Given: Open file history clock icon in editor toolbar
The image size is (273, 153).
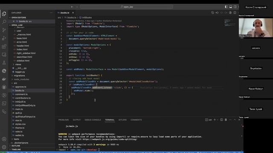Looking at the screenshot, I should tap(212, 13).
